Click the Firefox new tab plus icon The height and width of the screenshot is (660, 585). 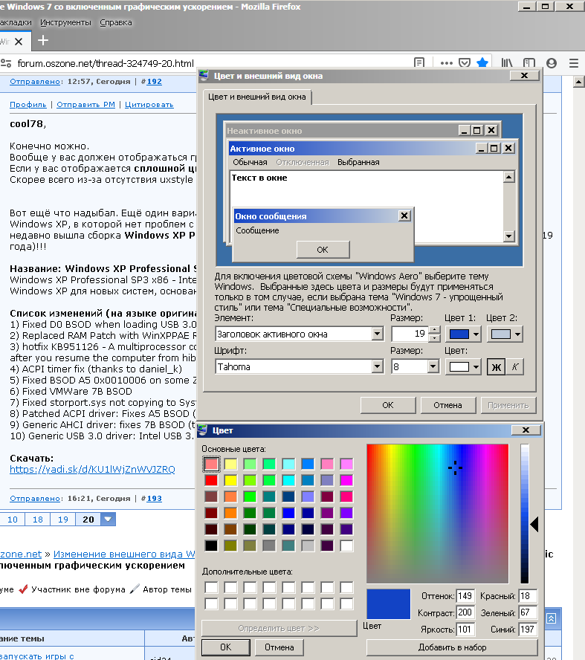point(43,40)
